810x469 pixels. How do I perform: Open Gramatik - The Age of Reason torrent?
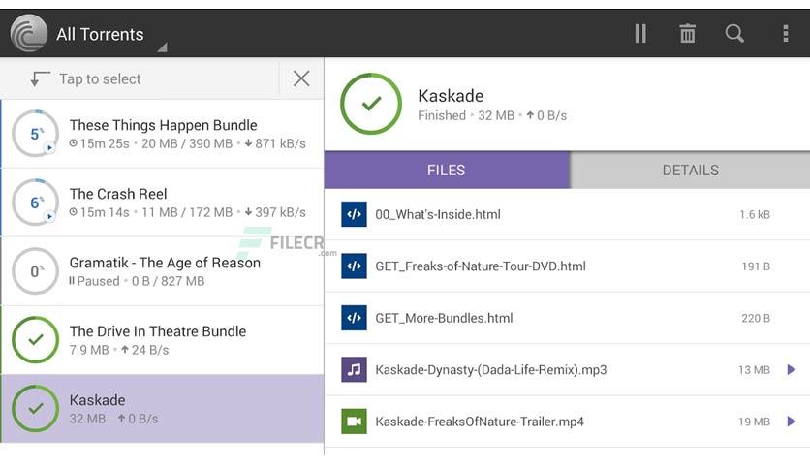(162, 270)
